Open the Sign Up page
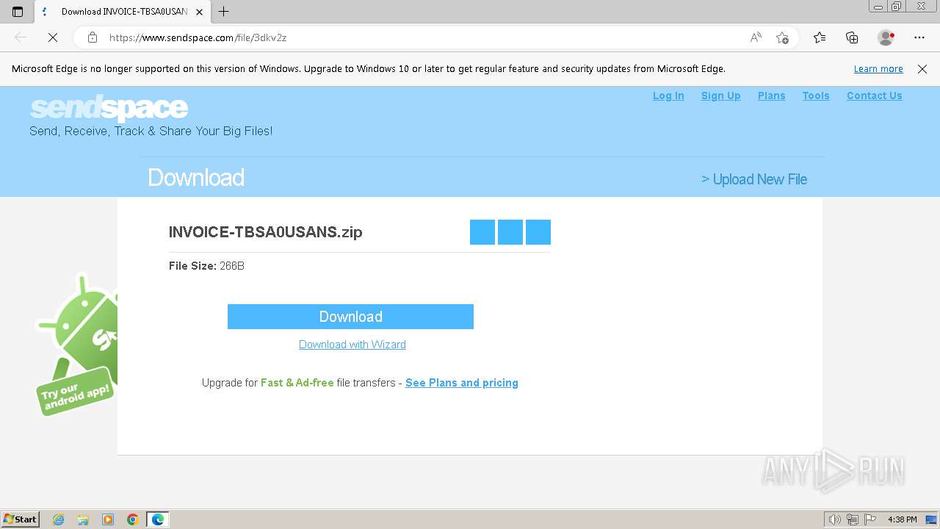The width and height of the screenshot is (940, 529). coord(720,96)
